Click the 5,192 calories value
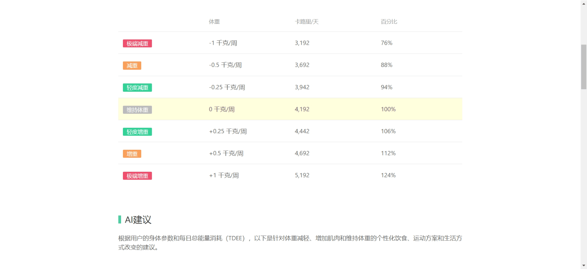Image resolution: width=587 pixels, height=269 pixels. point(302,175)
